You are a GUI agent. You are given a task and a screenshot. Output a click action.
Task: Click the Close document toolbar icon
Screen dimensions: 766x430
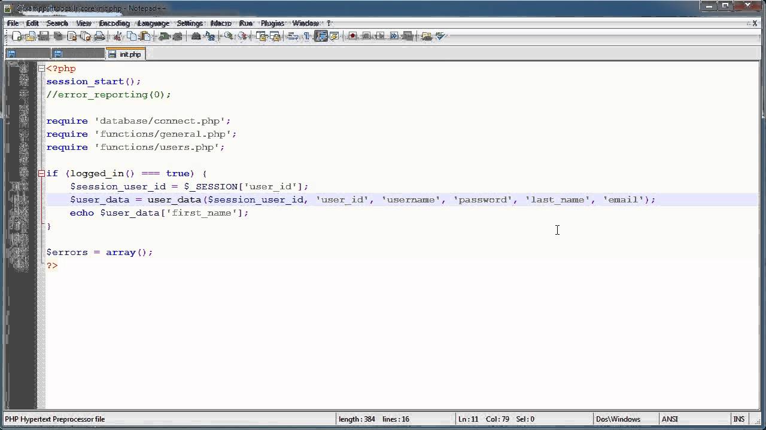(72, 36)
